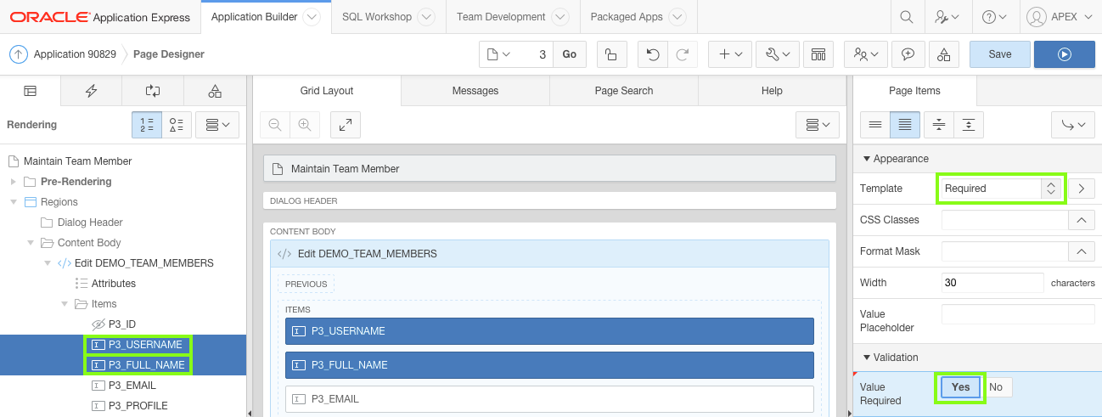Run the page with play button
1102x417 pixels.
coord(1065,54)
